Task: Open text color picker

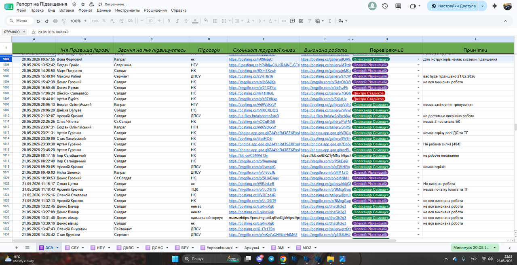Action: (195, 21)
